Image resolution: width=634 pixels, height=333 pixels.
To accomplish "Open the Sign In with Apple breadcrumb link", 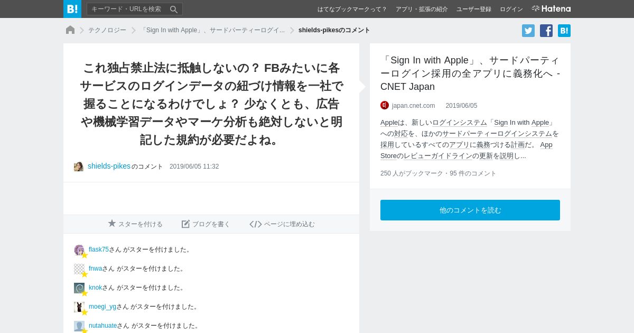I will coord(212,30).
